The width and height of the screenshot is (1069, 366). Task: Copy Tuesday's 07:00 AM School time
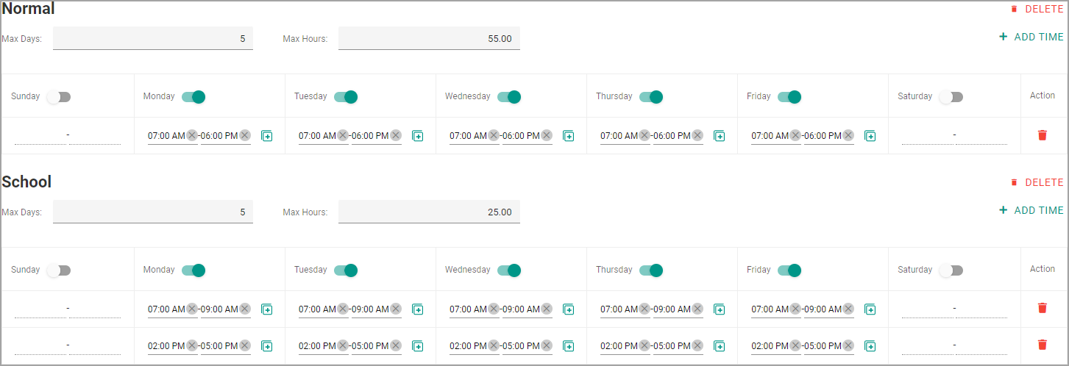click(418, 309)
